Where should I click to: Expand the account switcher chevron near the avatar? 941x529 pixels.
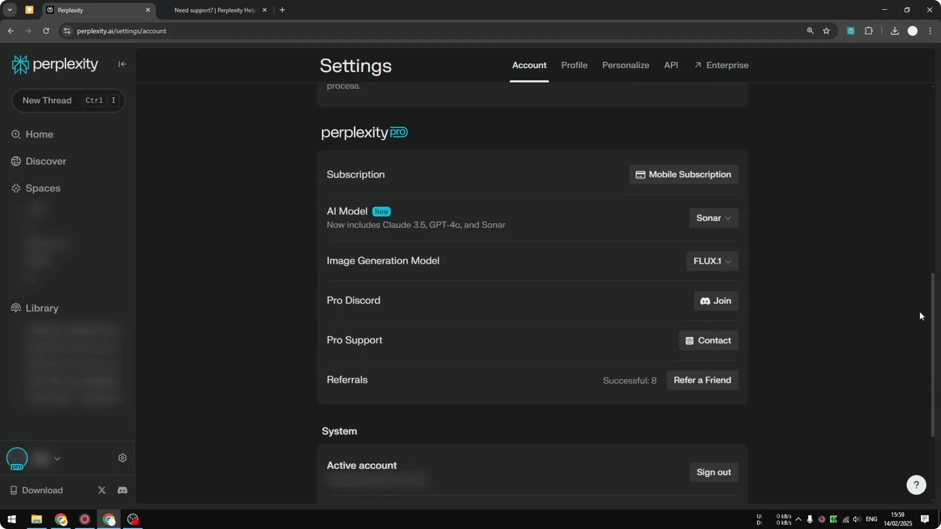(57, 458)
